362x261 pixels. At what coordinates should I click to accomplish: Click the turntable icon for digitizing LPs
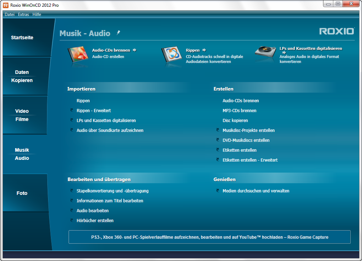click(265, 52)
